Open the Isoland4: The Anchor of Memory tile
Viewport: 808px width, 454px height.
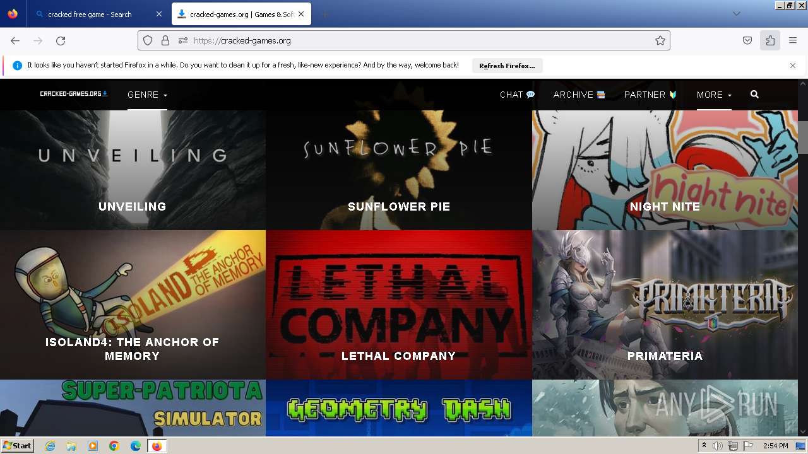(133, 305)
